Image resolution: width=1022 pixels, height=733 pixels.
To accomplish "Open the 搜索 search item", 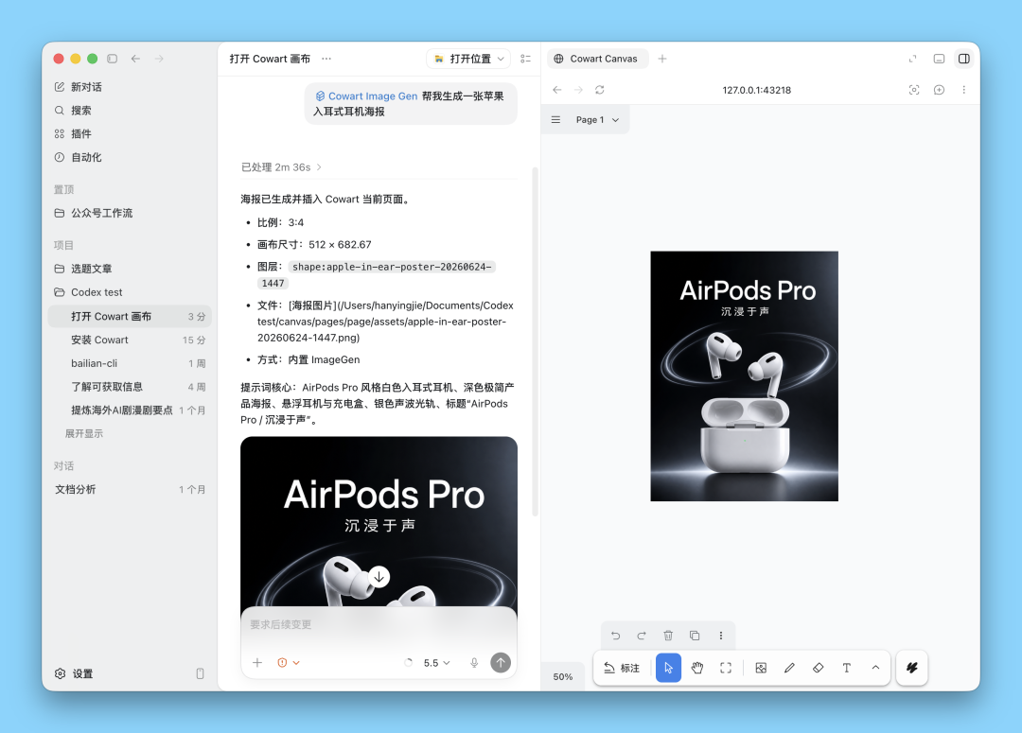I will point(130,110).
